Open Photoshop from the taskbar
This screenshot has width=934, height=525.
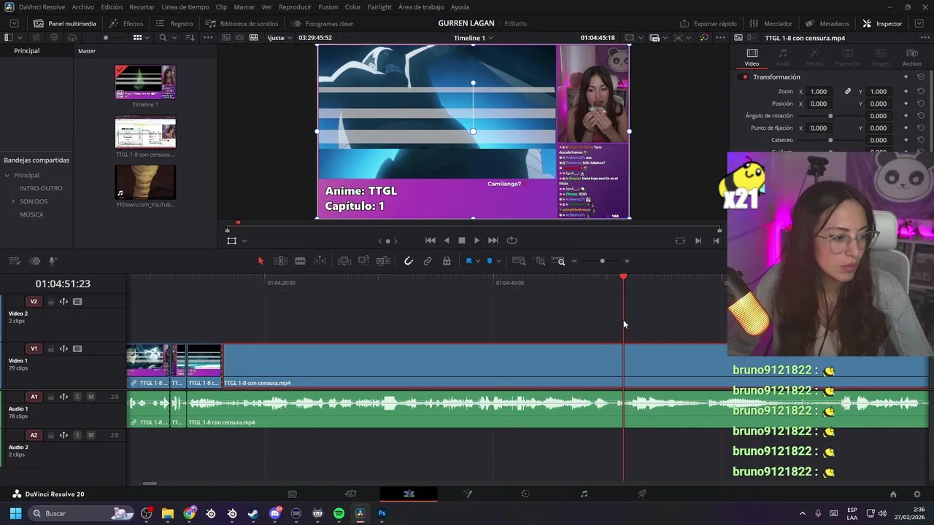coord(382,513)
